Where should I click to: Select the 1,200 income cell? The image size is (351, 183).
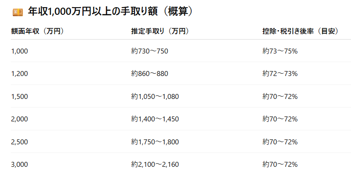19,74
